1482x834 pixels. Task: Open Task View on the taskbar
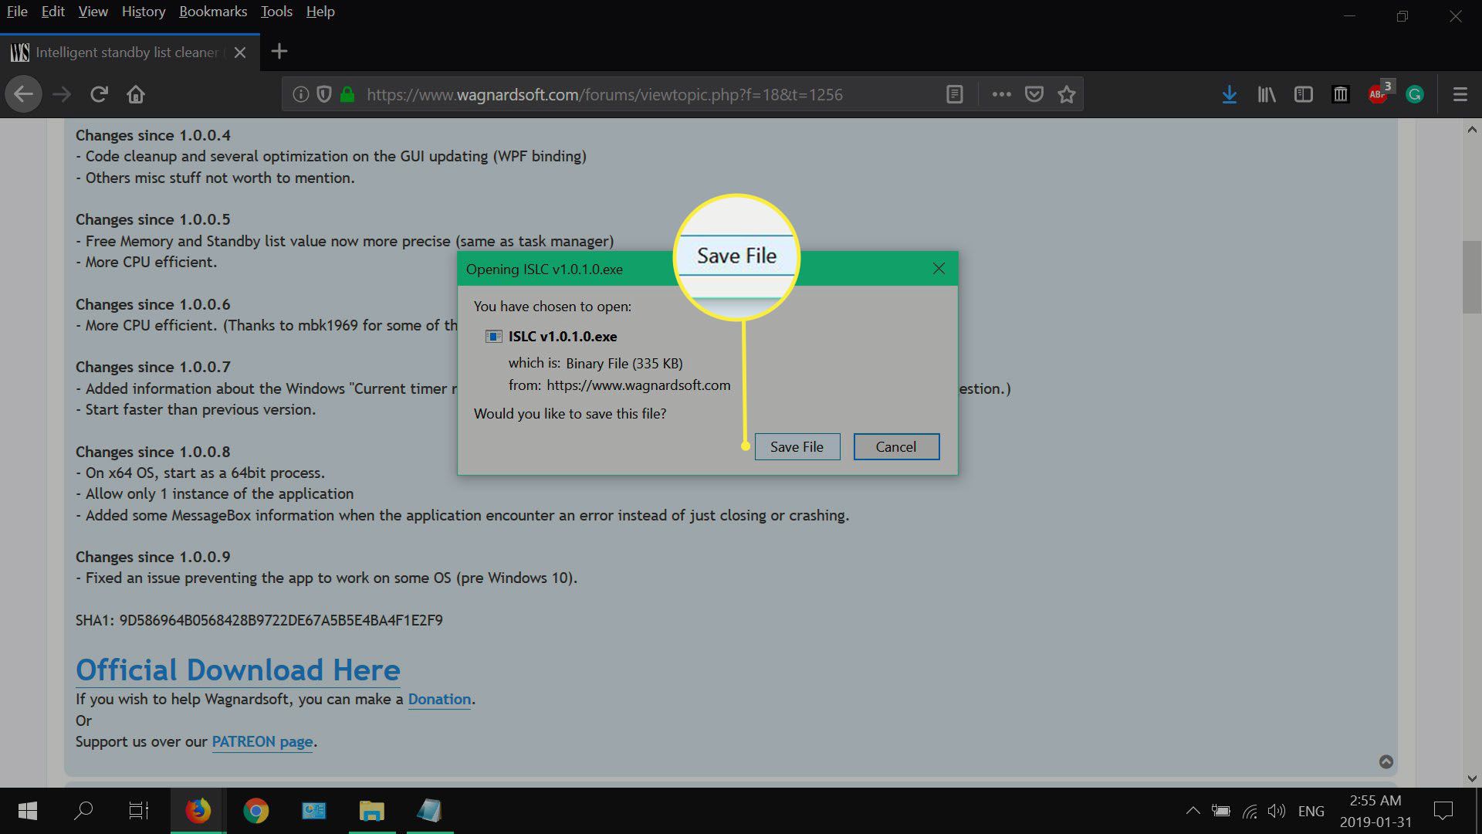tap(139, 811)
